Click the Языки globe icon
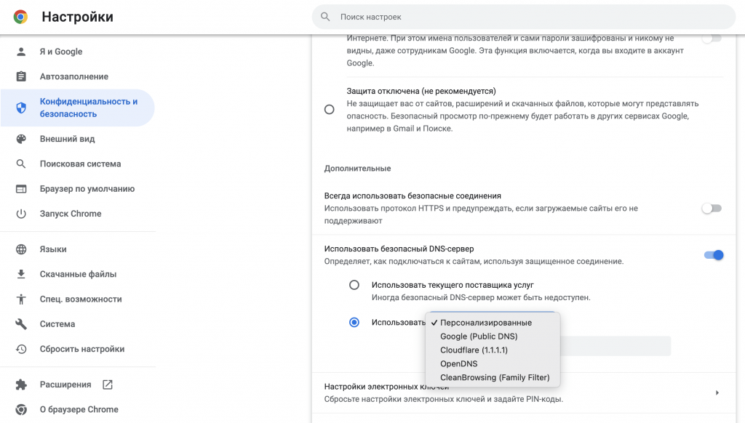Screen dimensions: 745x423 click(x=21, y=249)
